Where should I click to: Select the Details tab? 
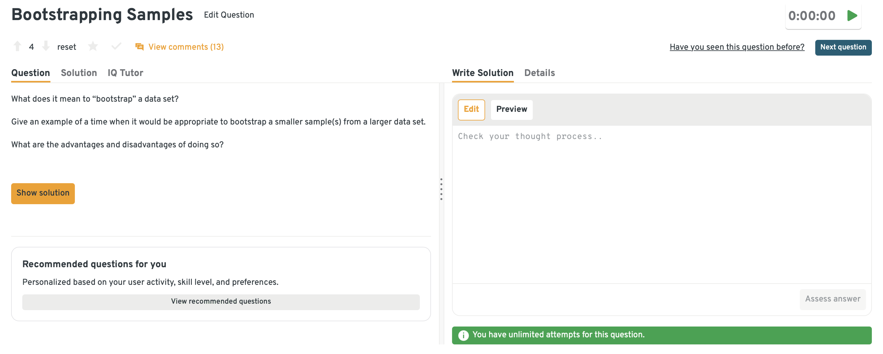click(x=539, y=73)
